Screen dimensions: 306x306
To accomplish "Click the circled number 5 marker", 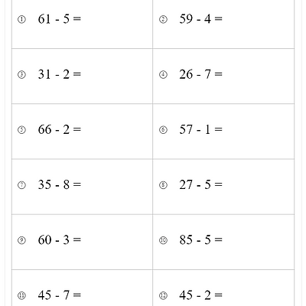I will click(x=21, y=130).
